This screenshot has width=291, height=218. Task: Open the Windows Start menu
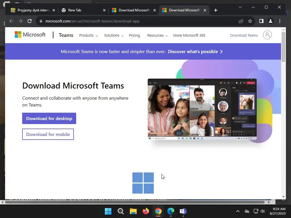(x=108, y=211)
